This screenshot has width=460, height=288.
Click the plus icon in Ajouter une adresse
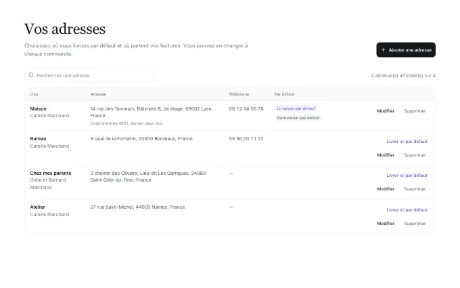[383, 50]
